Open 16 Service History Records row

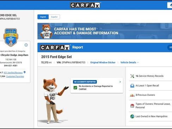click(x=150, y=76)
